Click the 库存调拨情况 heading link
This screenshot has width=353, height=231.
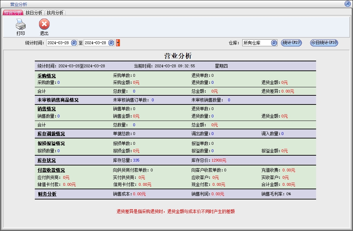51,134
